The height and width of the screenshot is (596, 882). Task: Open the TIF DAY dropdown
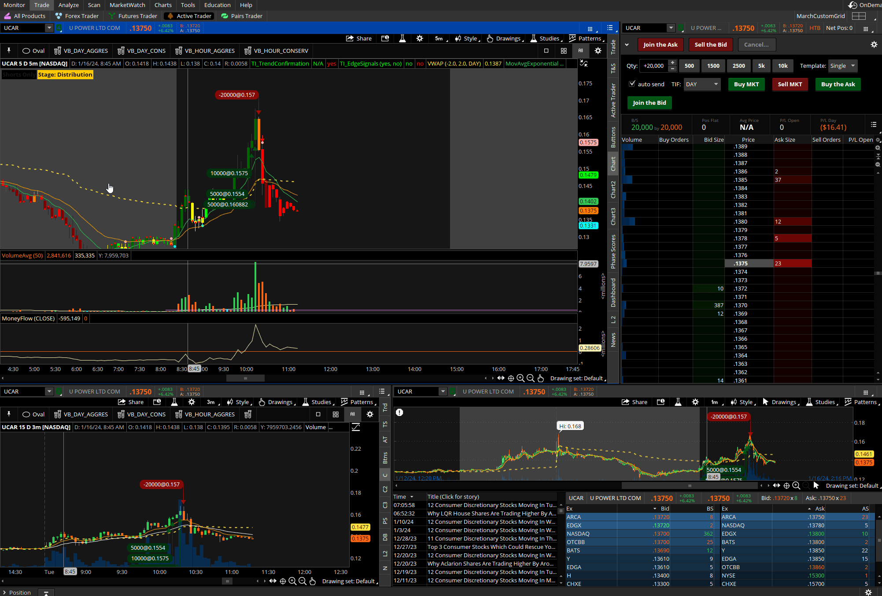point(702,84)
